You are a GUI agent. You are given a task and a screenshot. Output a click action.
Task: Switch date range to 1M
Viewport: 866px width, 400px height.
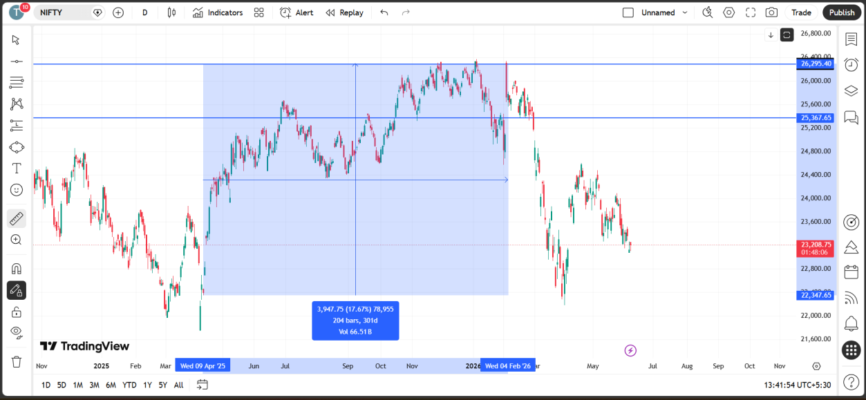coord(77,385)
